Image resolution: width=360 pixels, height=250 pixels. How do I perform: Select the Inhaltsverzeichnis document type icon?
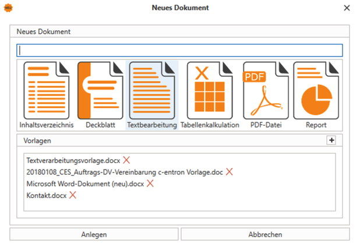[x=46, y=91]
